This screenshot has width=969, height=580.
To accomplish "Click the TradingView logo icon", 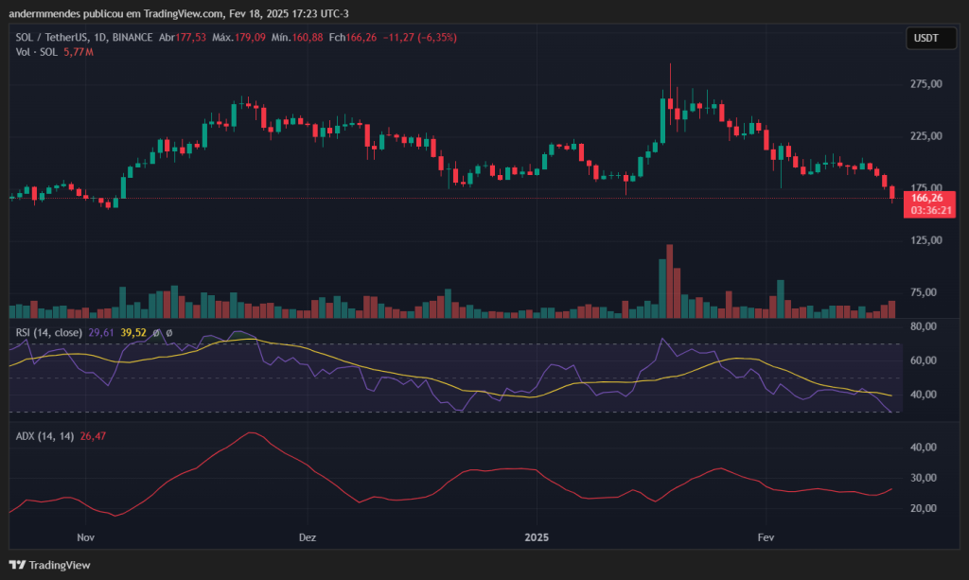I will (17, 565).
